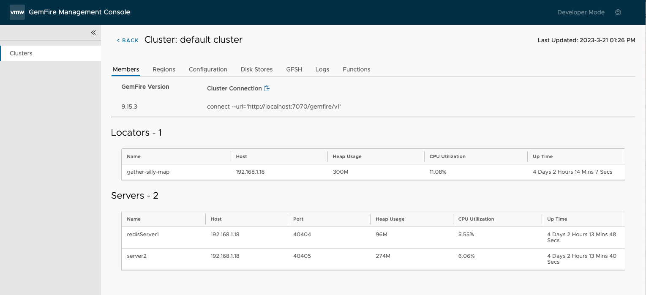Viewport: 646px width, 295px height.
Task: Click CPU Utilization header in Servers table
Action: (x=476, y=219)
